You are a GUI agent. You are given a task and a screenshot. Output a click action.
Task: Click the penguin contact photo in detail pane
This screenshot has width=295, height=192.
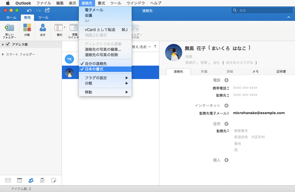(173, 52)
